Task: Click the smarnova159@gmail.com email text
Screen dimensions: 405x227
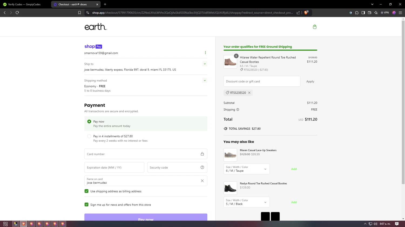Action: tap(101, 53)
